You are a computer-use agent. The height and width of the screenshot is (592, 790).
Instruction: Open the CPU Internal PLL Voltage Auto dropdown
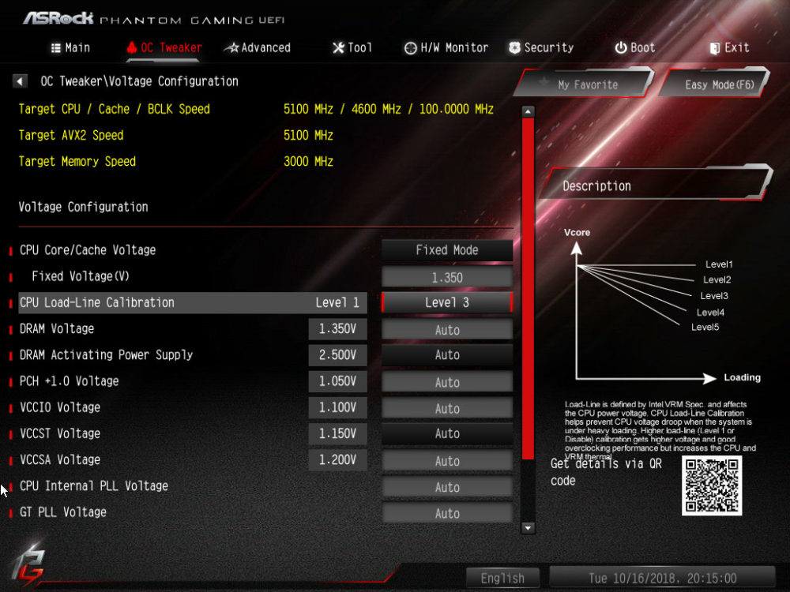[447, 487]
